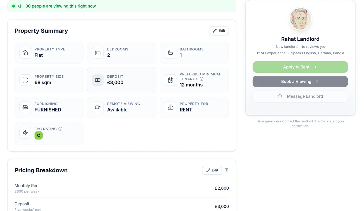Image resolution: width=364 pixels, height=211 pixels.
Task: Click the info icon next to EPC Rating
Action: click(x=60, y=129)
